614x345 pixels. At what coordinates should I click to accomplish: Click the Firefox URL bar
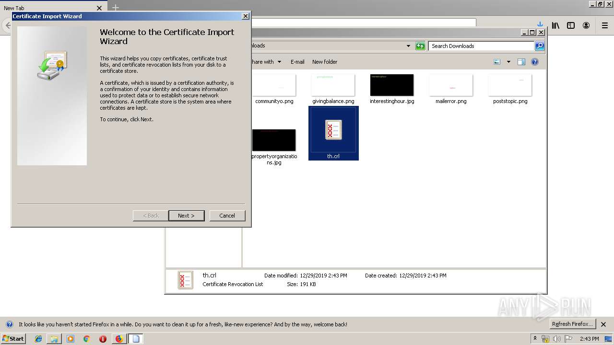[x=363, y=23]
